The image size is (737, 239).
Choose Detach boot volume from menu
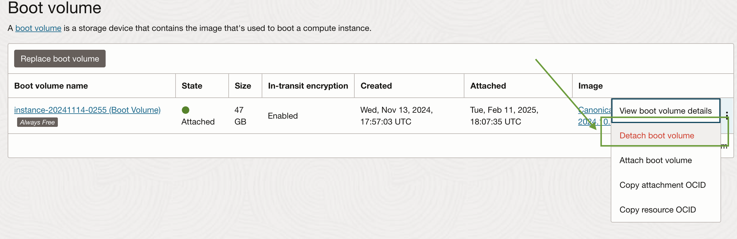(x=656, y=135)
